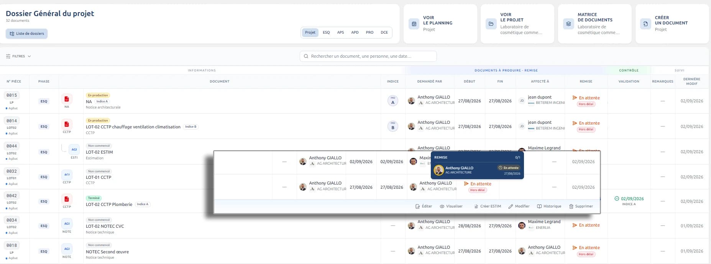Click Éditer in the row action bar
The height and width of the screenshot is (264, 711).
[424, 206]
